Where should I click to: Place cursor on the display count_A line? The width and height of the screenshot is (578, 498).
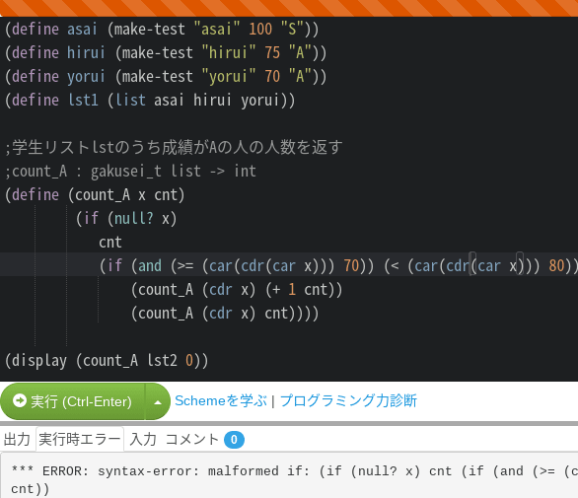click(x=107, y=360)
